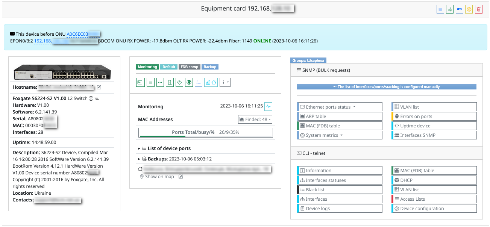Open the vertical dots dropdown in toolbar
Screen dimensions: 490x227
[225, 82]
